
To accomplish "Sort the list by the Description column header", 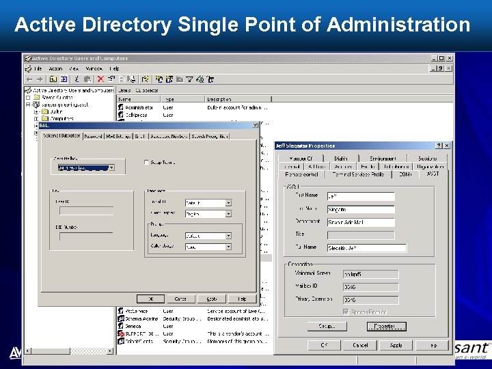I will tap(238, 99).
